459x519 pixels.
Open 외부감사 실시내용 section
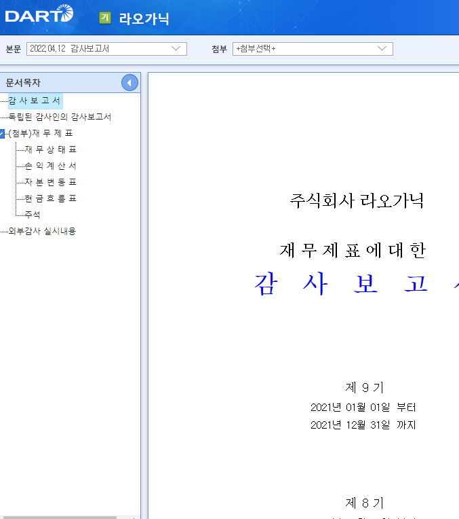tap(42, 231)
